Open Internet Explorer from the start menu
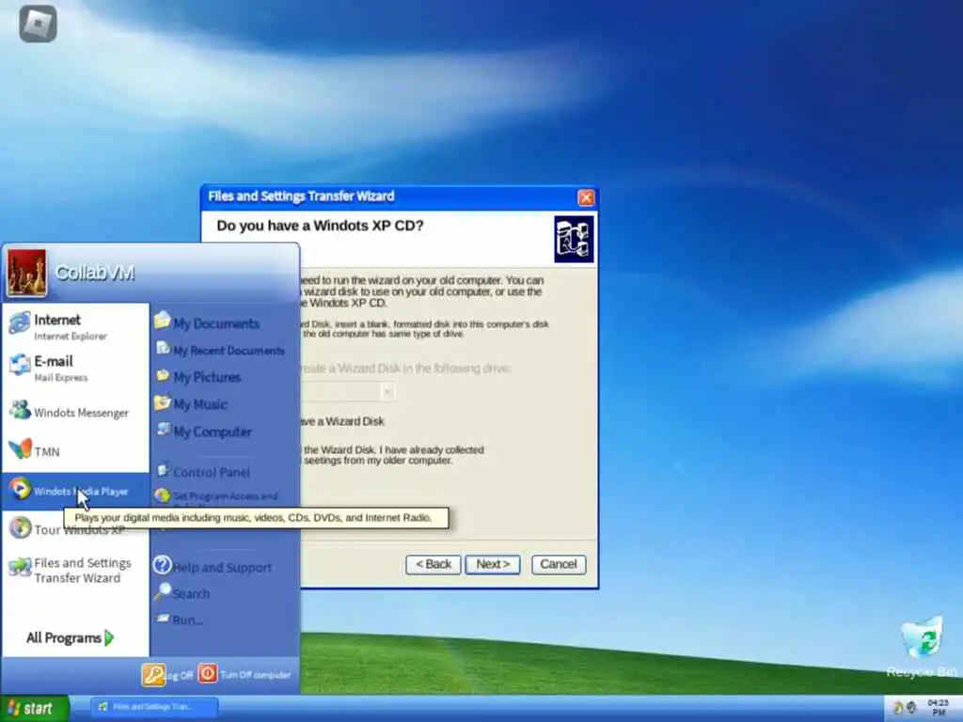This screenshot has height=722, width=963. [75, 326]
